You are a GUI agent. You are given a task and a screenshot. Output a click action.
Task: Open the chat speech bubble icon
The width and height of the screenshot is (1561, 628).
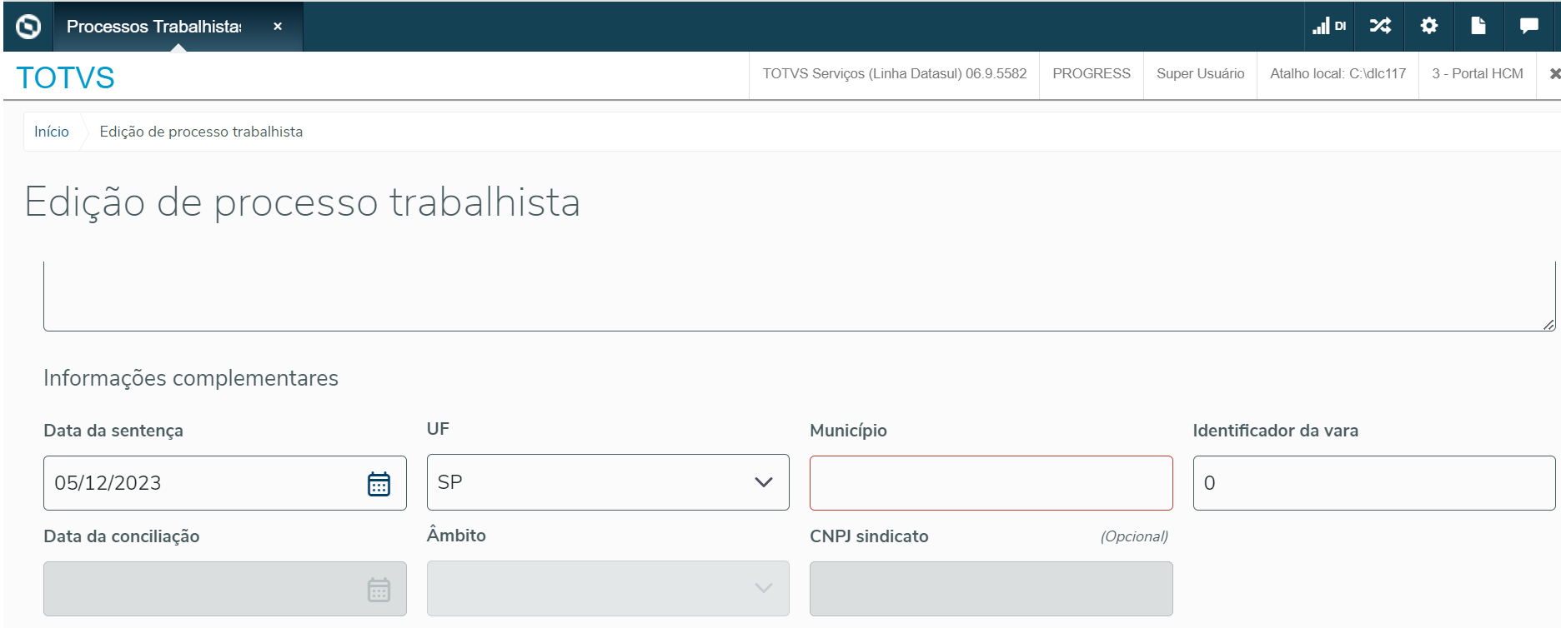coord(1529,26)
